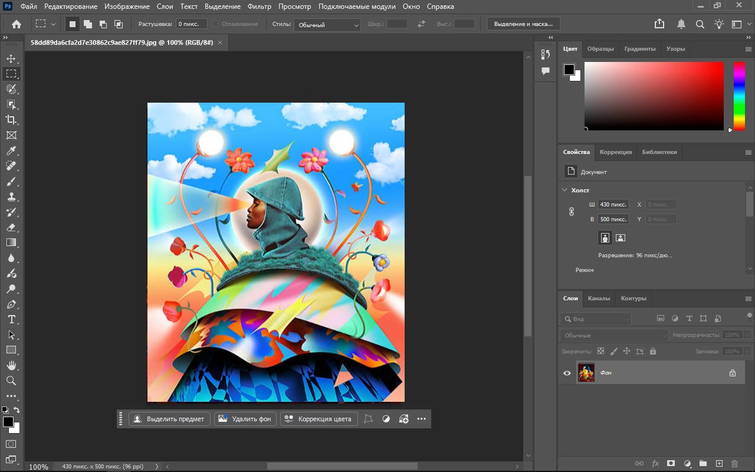
Task: Select the Hand tool
Action: point(11,365)
